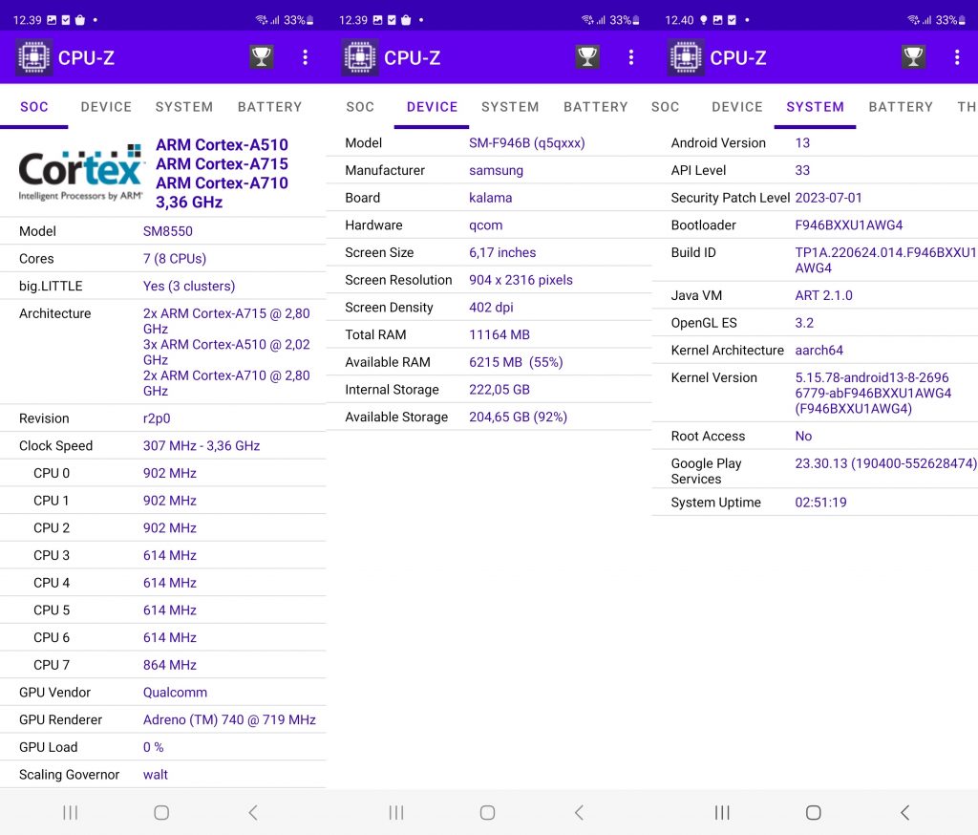Tap the CPU-Z chip logo in left panel

[33, 57]
